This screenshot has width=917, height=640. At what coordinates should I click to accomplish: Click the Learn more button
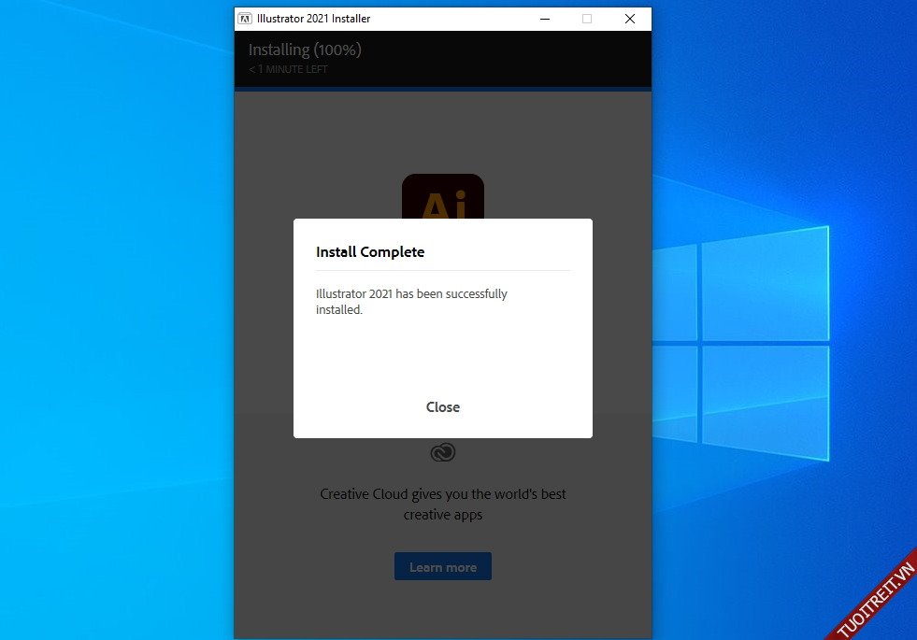click(442, 567)
